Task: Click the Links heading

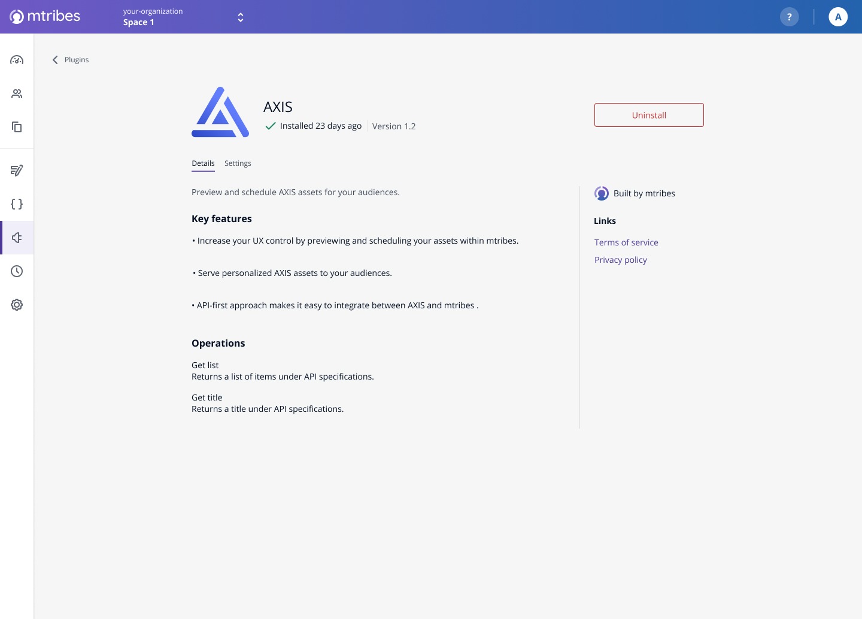Action: tap(605, 221)
